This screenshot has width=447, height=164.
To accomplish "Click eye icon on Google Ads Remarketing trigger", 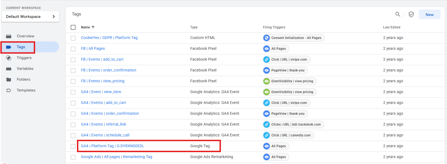I will 267,157.
